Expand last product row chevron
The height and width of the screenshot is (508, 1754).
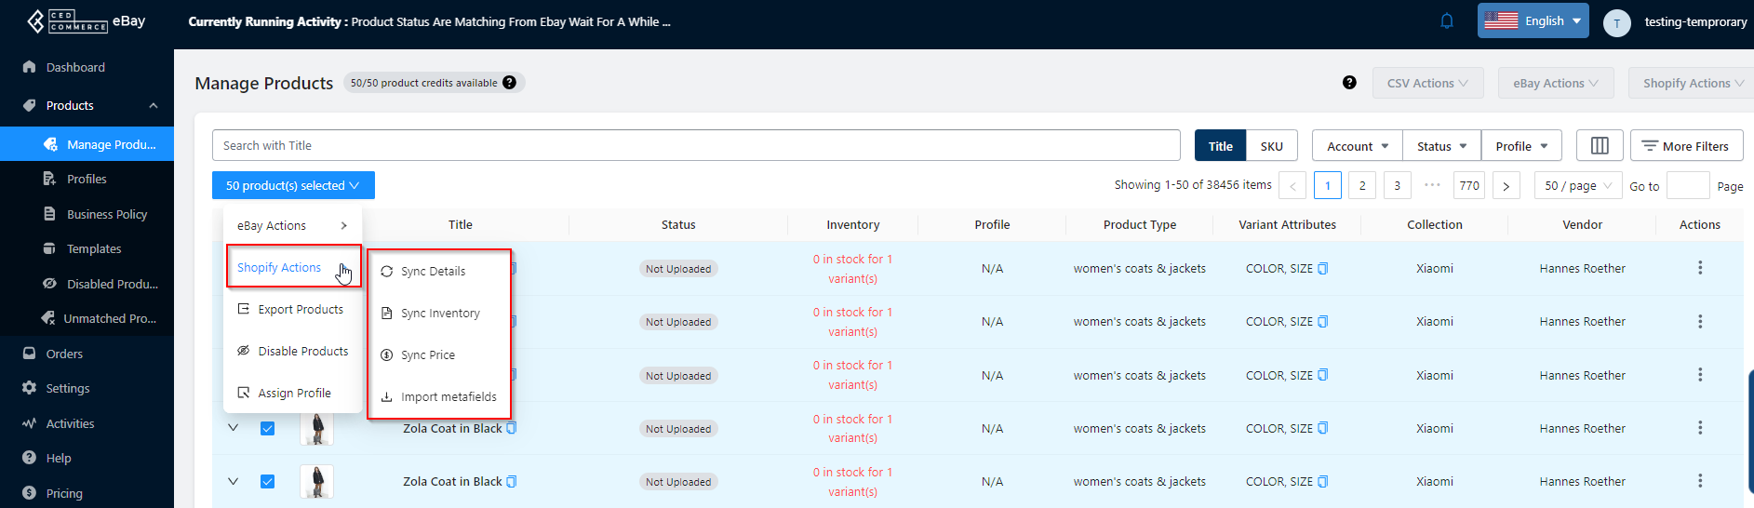[234, 481]
